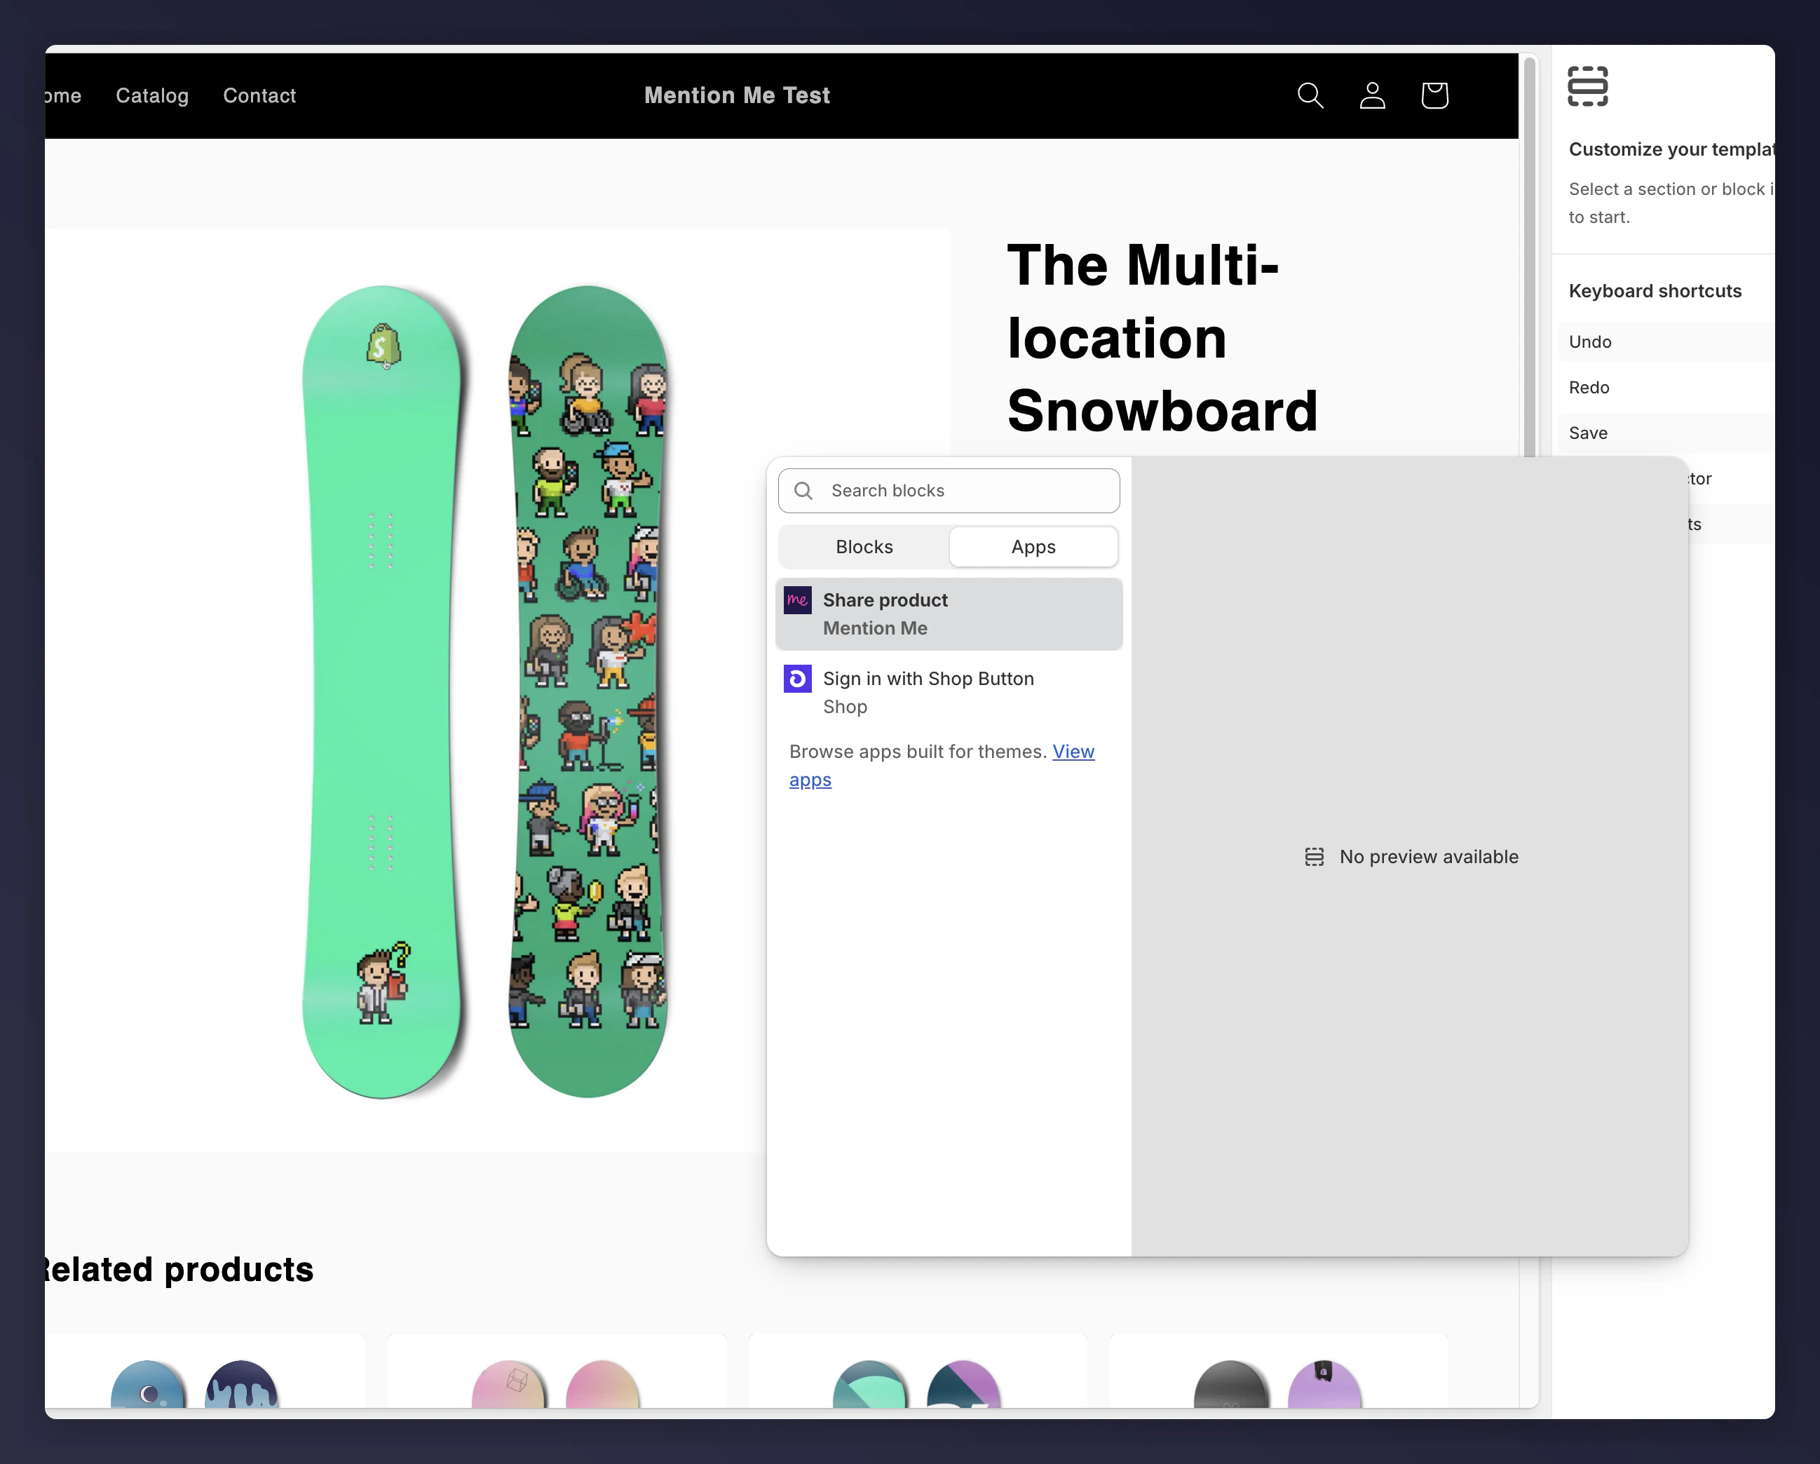Add the Share product Mention Me block
Viewport: 1820px width, 1464px height.
click(x=949, y=614)
